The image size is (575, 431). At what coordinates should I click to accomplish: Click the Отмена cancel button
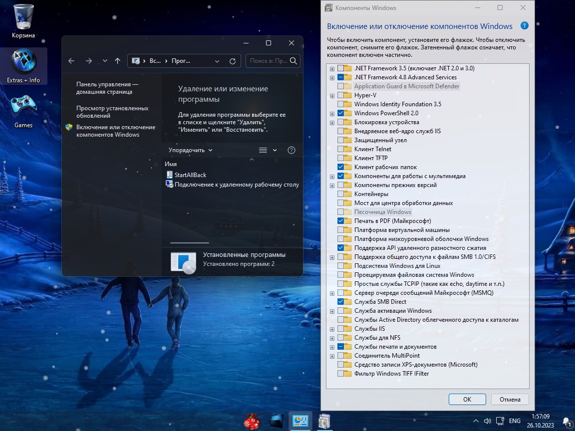click(x=509, y=399)
